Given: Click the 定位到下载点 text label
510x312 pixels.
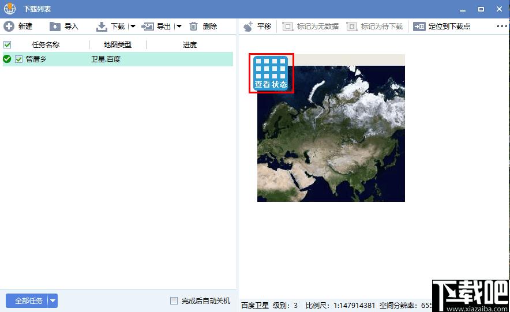Looking at the screenshot, I should pyautogui.click(x=449, y=27).
